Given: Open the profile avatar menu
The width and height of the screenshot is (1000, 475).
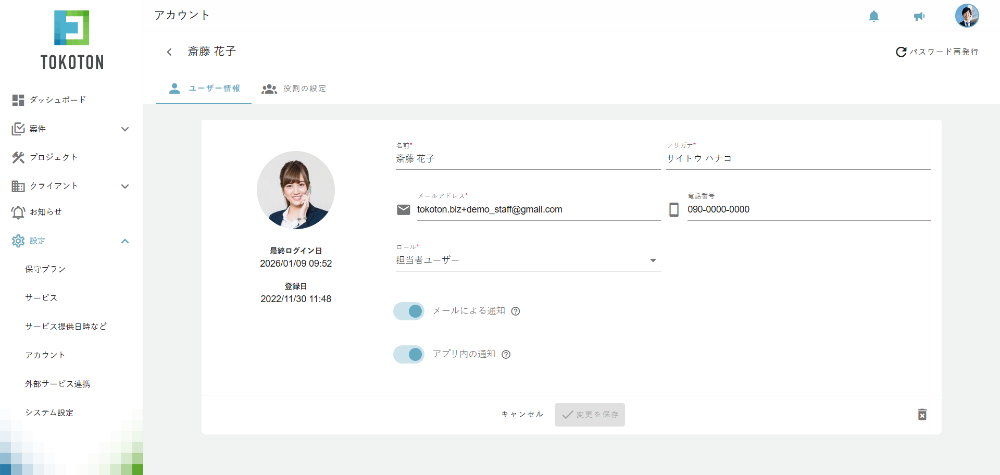Looking at the screenshot, I should click(x=967, y=16).
